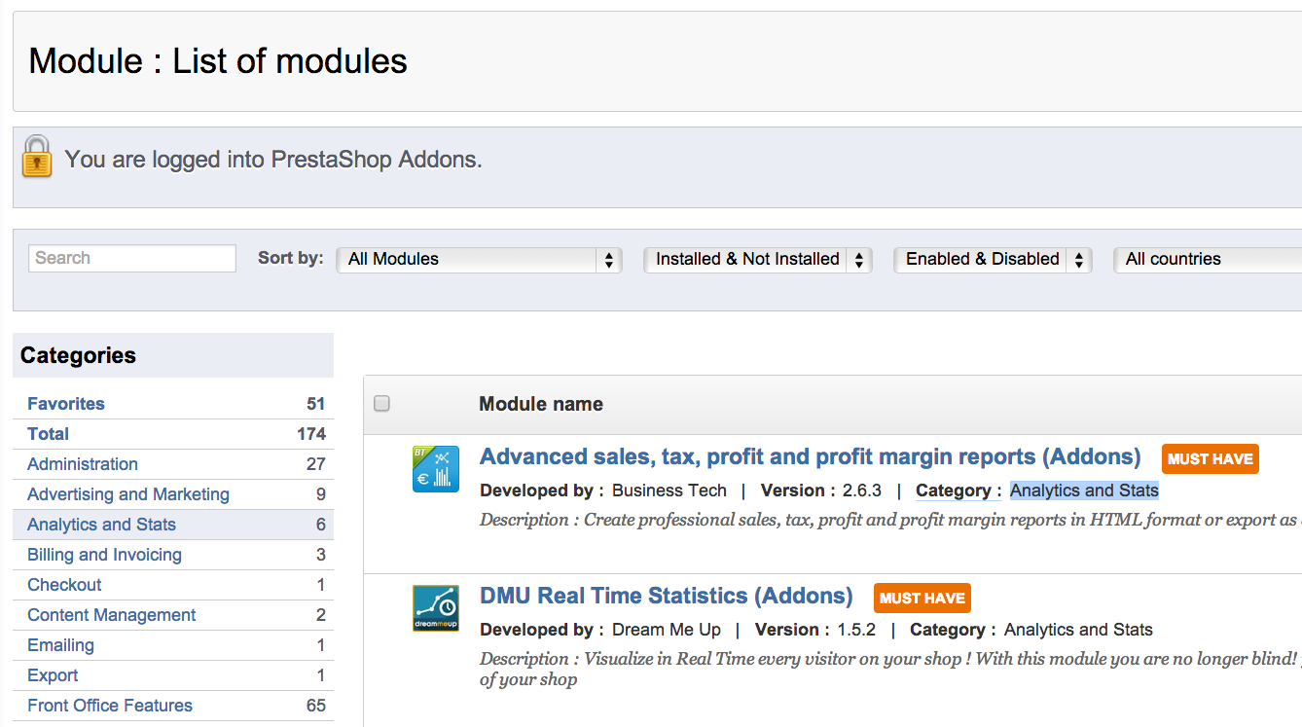Viewport: 1302px width, 727px height.
Task: Open the Enabled & Disabled dropdown
Action: (x=993, y=260)
